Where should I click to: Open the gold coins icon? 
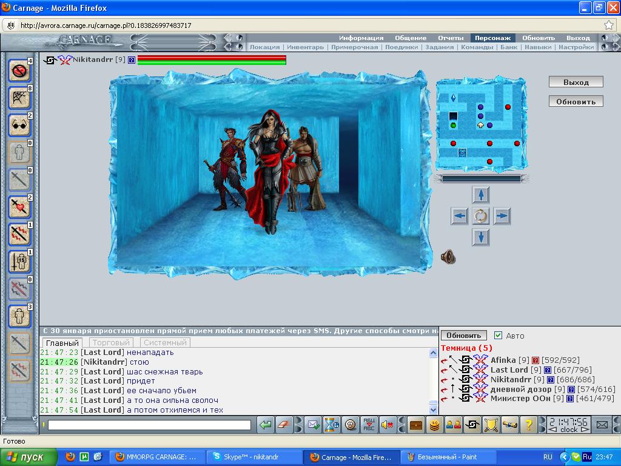click(434, 425)
